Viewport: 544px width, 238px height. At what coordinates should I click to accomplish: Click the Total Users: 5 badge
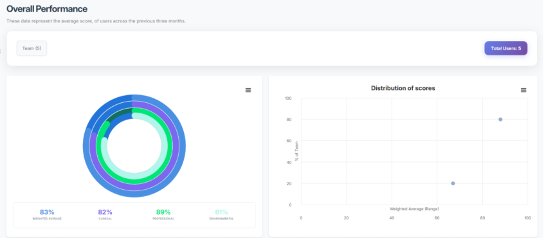coord(506,49)
